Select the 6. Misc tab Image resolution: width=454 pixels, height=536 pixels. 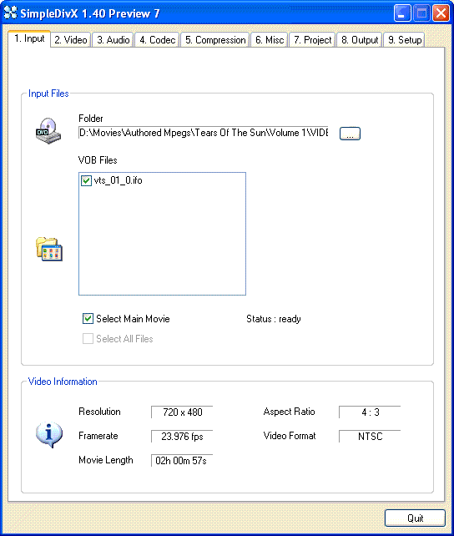coord(270,40)
